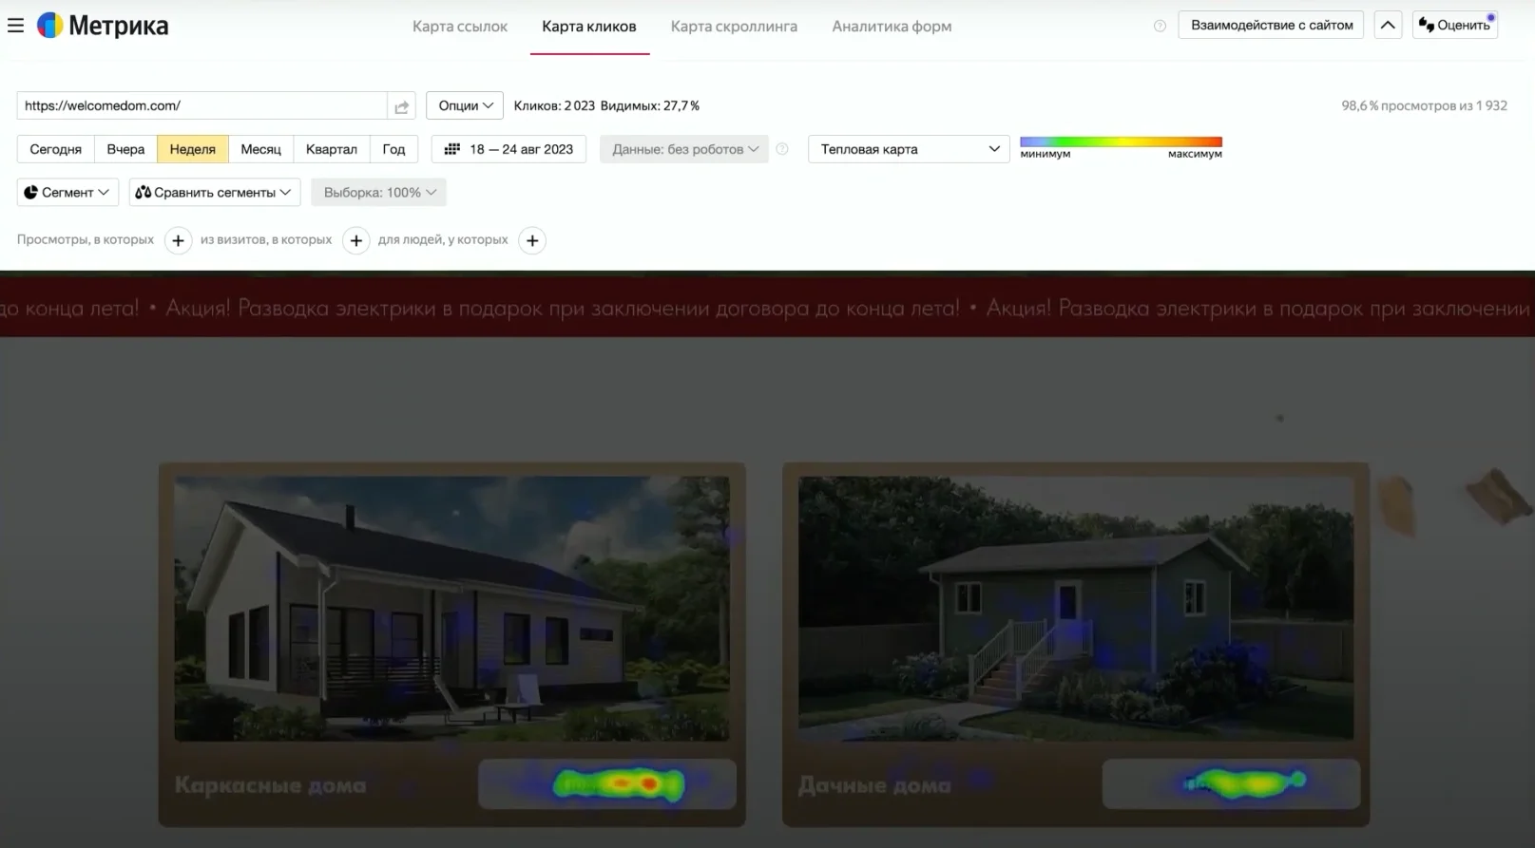Click the Дачные дома card title
The width and height of the screenshot is (1535, 848).
[874, 785]
